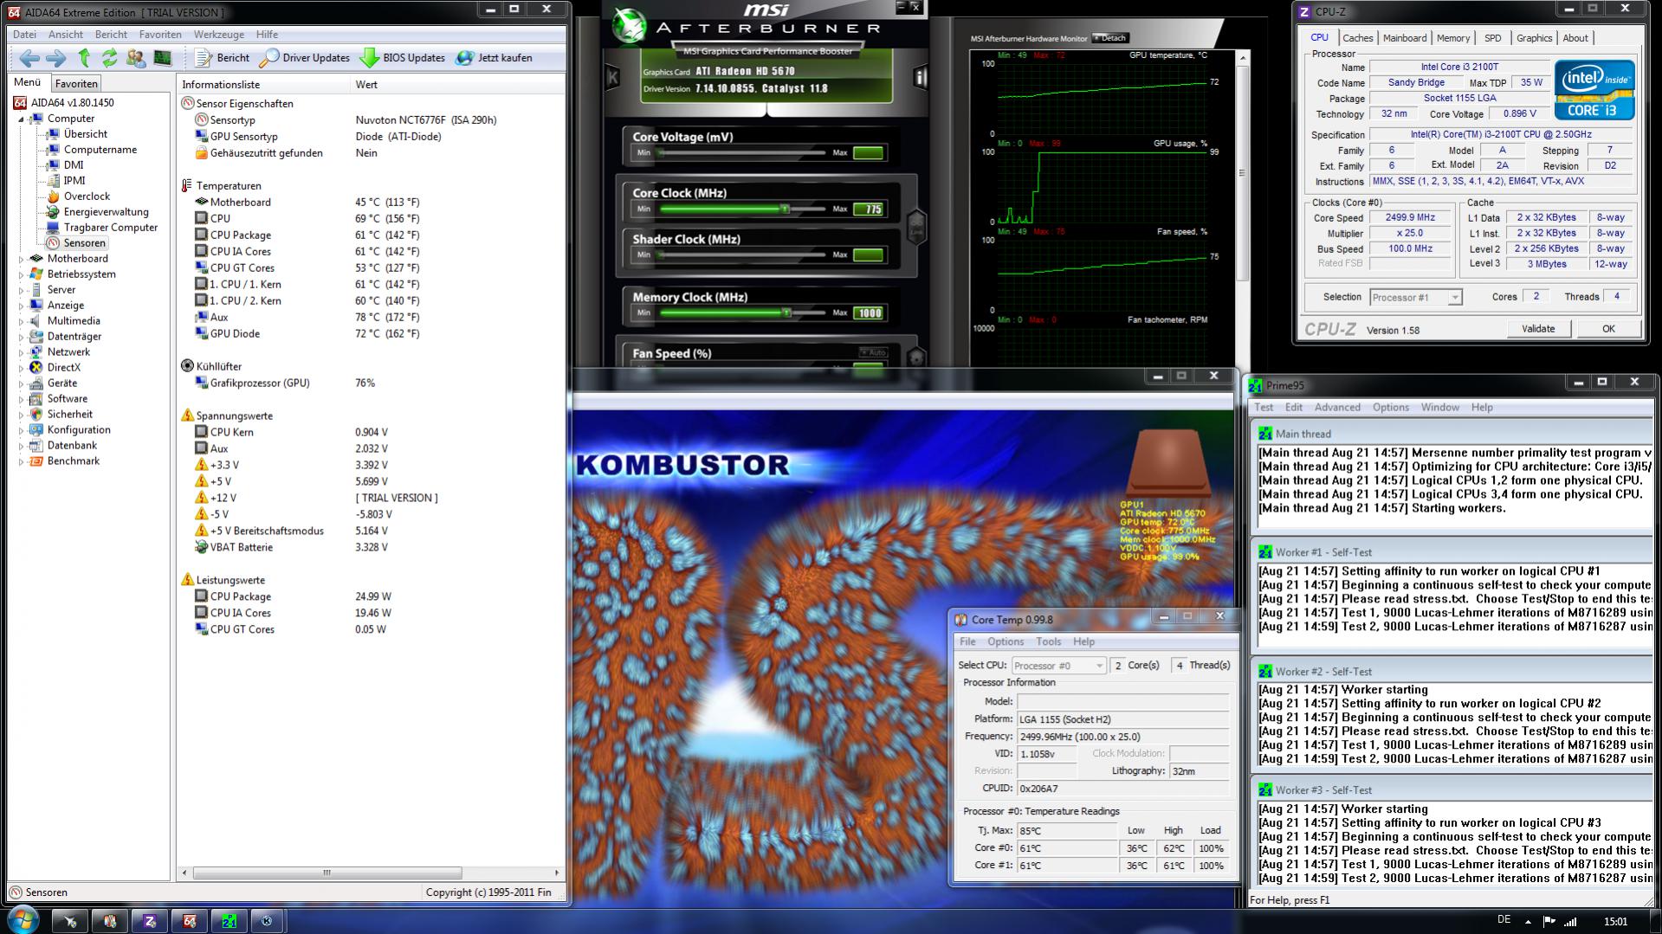Select the Benchmark tree item
This screenshot has width=1662, height=934.
(x=74, y=461)
